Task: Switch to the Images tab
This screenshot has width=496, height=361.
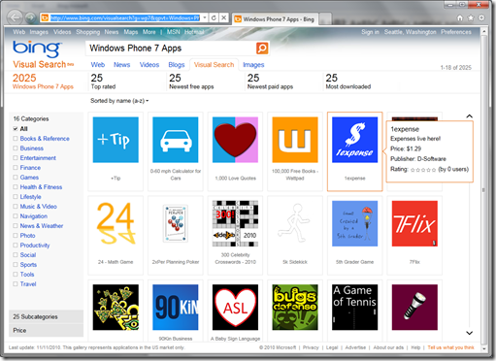Action: pyautogui.click(x=253, y=65)
